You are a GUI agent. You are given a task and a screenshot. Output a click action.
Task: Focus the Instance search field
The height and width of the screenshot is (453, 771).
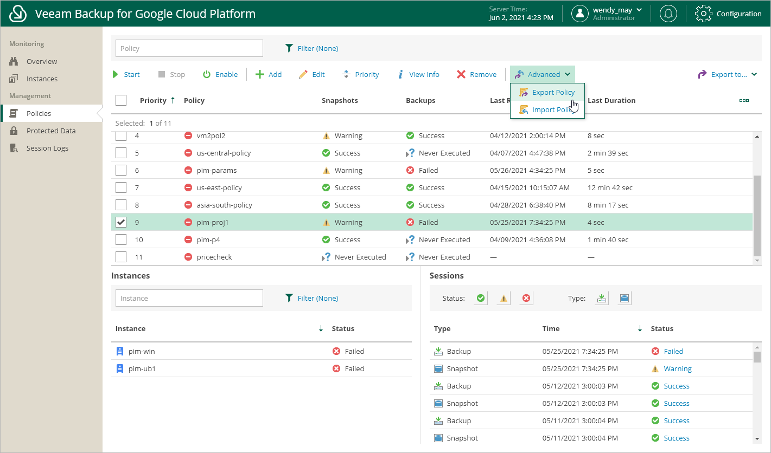tap(189, 298)
